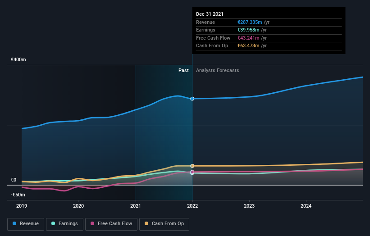Click the €63.473m cash from op value
The height and width of the screenshot is (236, 370).
248,46
